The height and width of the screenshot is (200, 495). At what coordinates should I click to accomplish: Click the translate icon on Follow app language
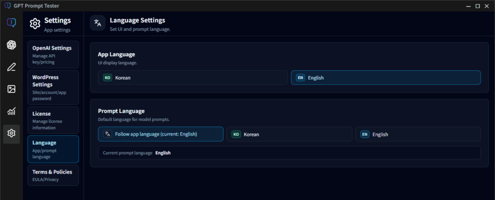pos(107,134)
